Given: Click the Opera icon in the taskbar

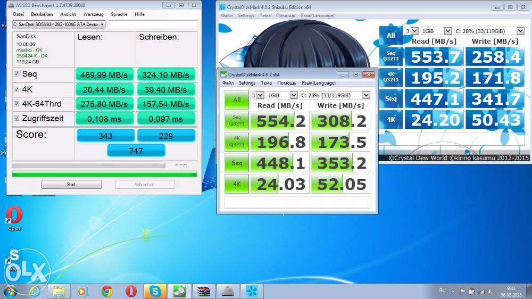Looking at the screenshot, I should 131,292.
